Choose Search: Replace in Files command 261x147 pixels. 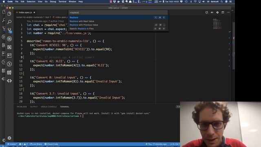coord(118,29)
